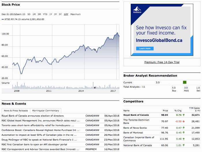Open Bank of Nova Scotia competitor
Screen dimensions: 202x152
click(x=135, y=128)
